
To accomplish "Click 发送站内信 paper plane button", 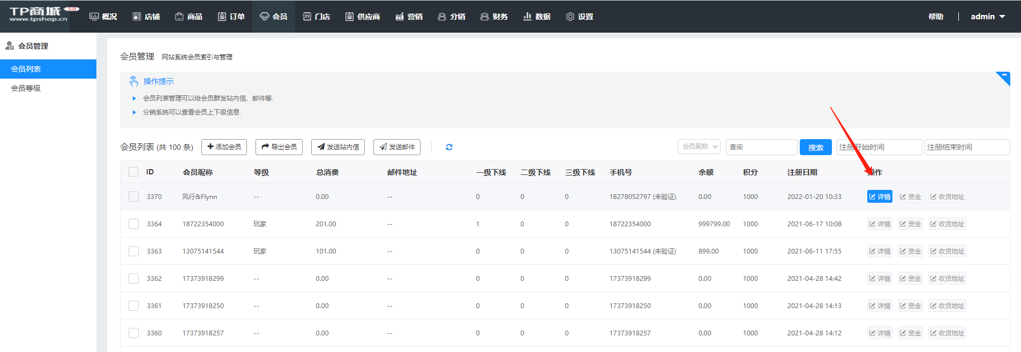I will point(338,147).
